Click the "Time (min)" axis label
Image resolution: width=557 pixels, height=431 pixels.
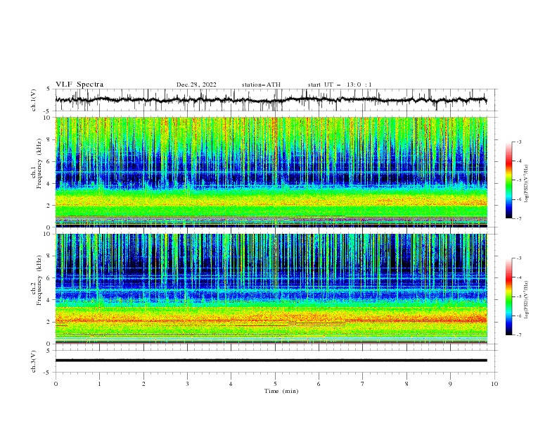click(x=281, y=391)
